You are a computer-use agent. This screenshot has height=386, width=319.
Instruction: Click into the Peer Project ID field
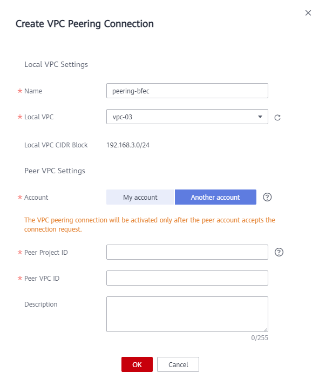point(187,252)
